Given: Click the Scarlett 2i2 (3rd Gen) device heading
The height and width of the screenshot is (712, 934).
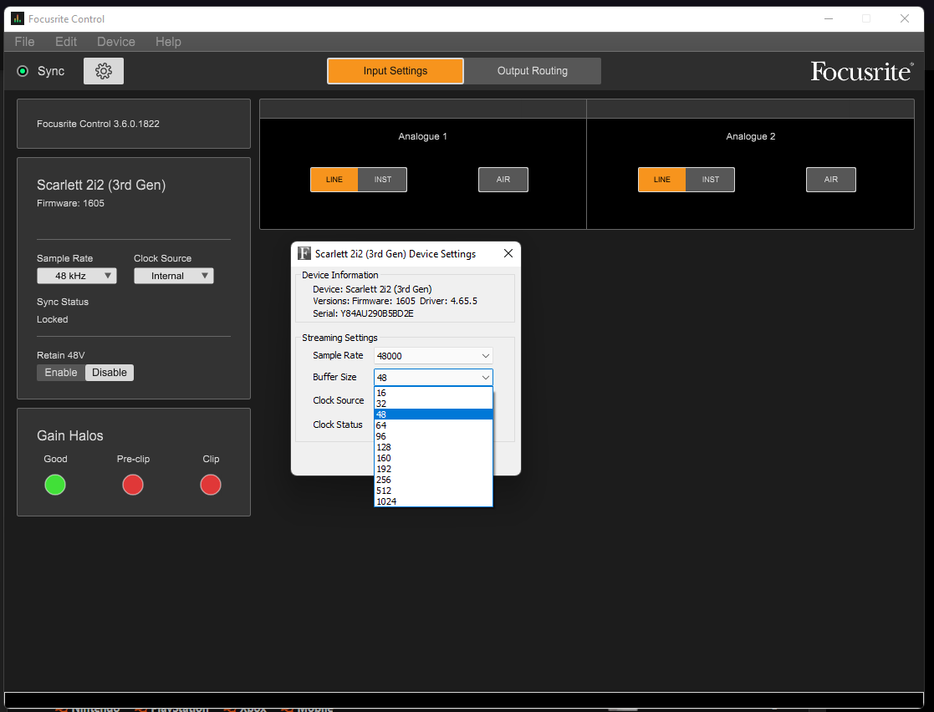Looking at the screenshot, I should [x=101, y=186].
